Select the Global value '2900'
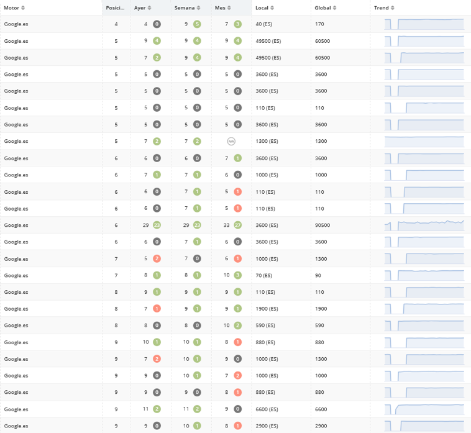 [321, 426]
